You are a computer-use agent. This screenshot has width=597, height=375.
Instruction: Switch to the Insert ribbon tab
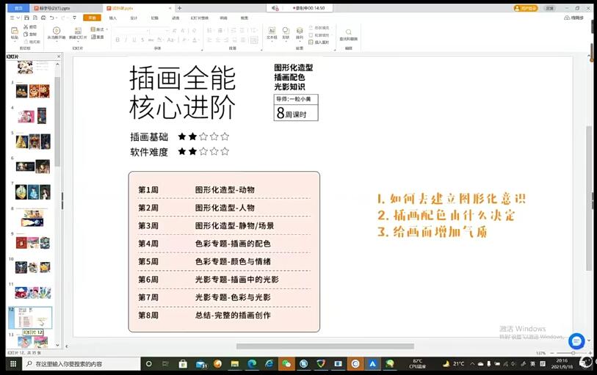[x=112, y=18]
